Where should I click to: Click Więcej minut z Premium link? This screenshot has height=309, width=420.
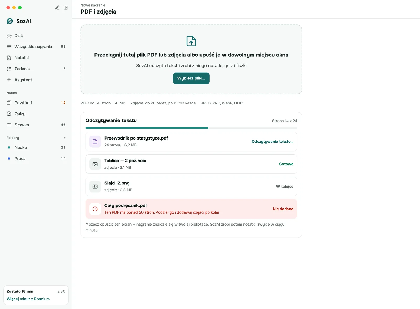pyautogui.click(x=28, y=299)
